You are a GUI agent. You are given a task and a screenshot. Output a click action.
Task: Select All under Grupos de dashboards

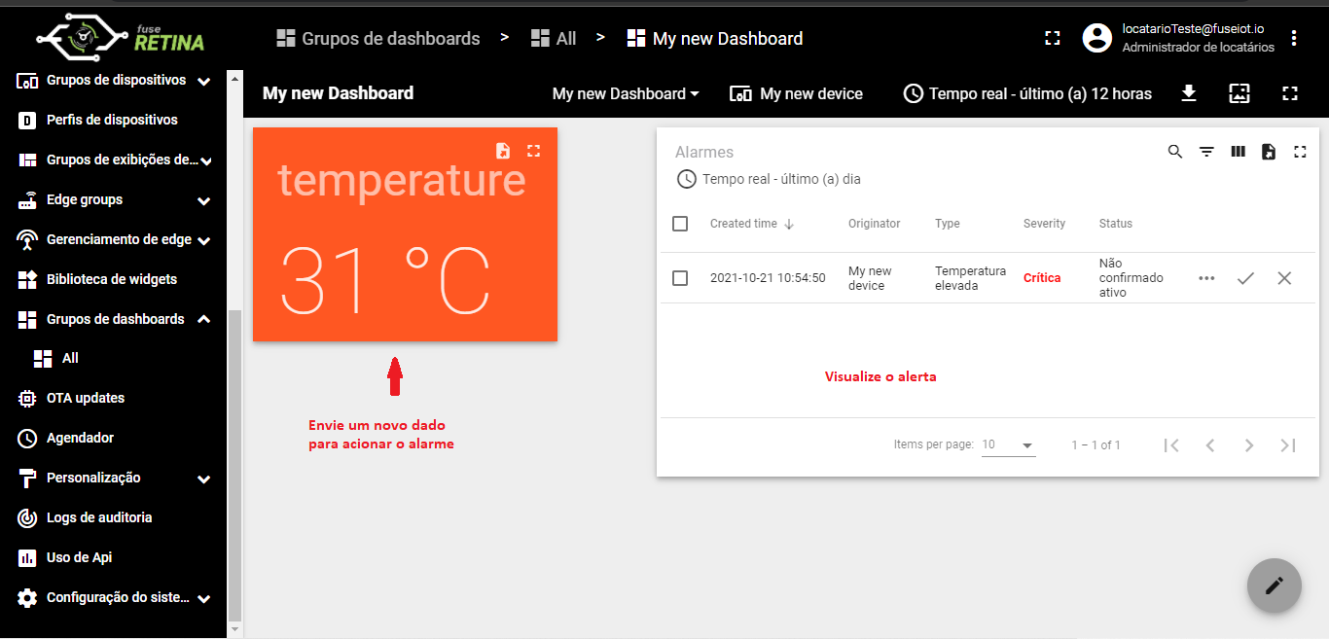[70, 358]
